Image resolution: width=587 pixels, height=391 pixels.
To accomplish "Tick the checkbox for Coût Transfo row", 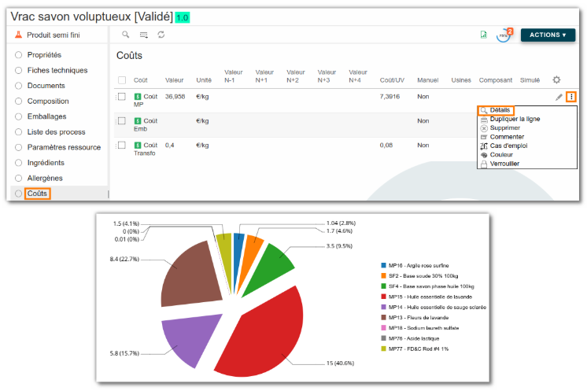I will (x=122, y=146).
